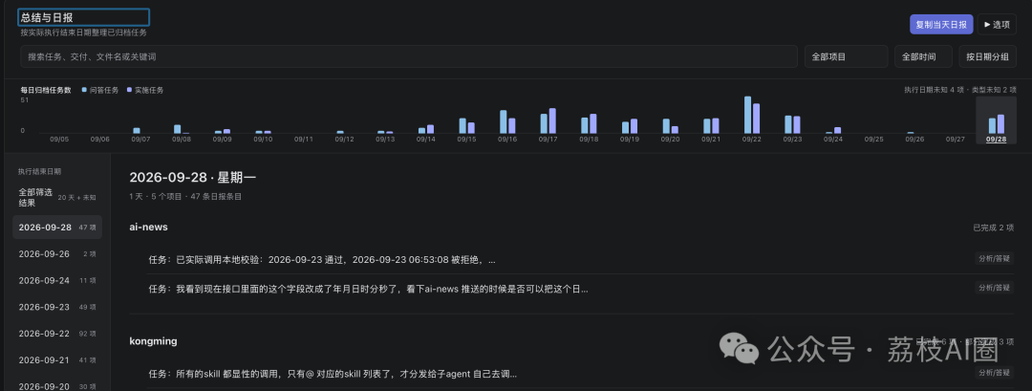Select 2026-09-23 in the date list
The width and height of the screenshot is (1032, 391).
point(57,307)
